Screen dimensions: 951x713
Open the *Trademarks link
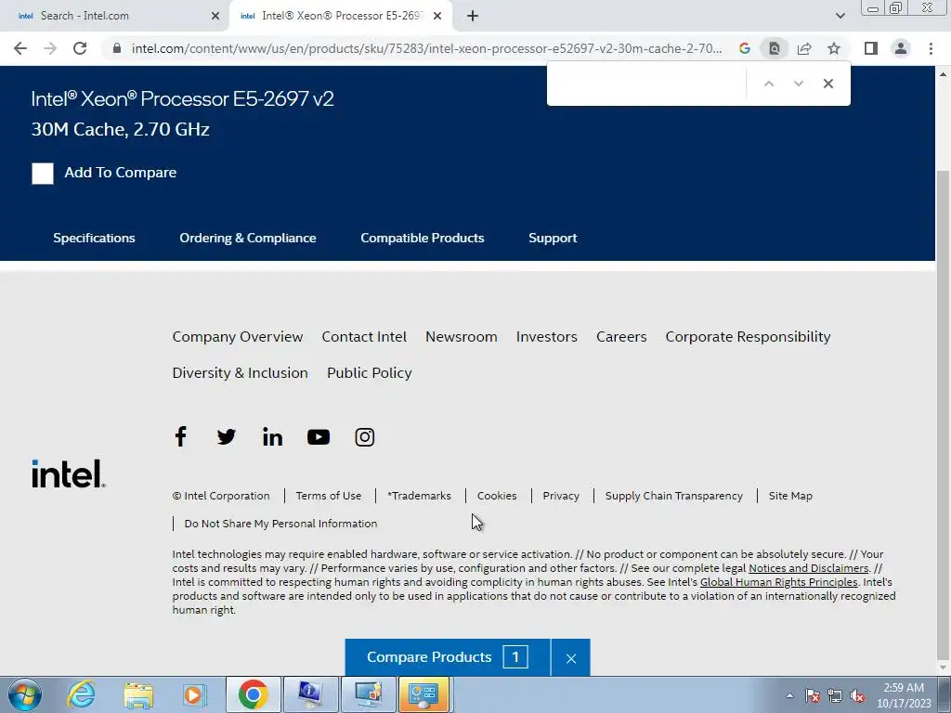click(419, 496)
